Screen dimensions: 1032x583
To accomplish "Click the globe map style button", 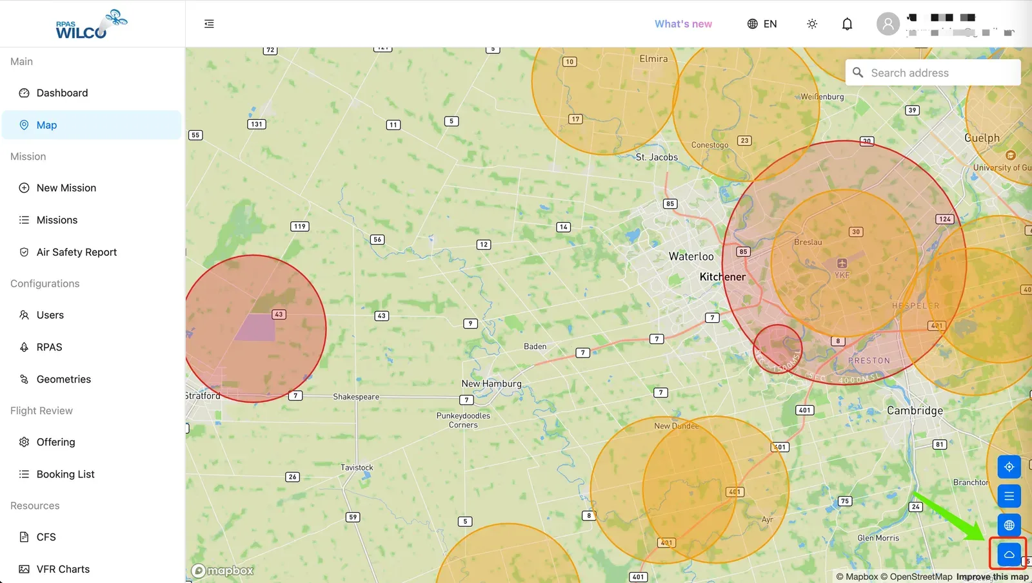I will click(1009, 525).
